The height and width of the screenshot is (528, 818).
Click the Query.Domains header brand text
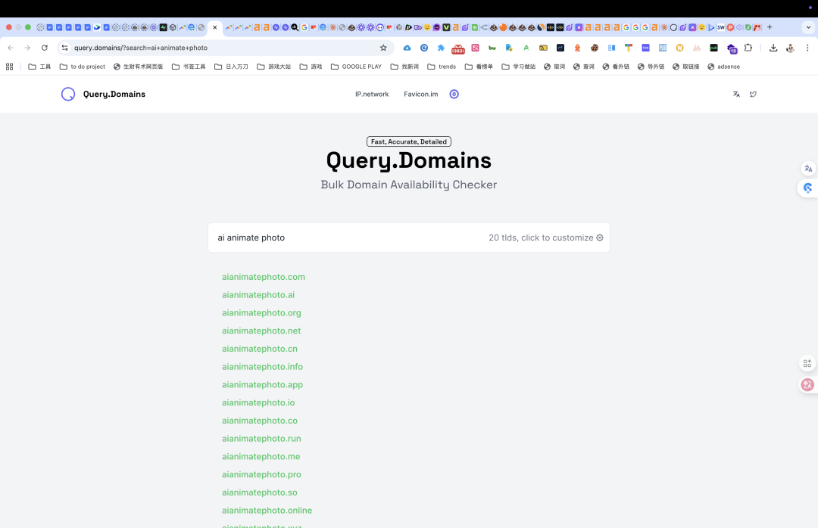point(114,95)
